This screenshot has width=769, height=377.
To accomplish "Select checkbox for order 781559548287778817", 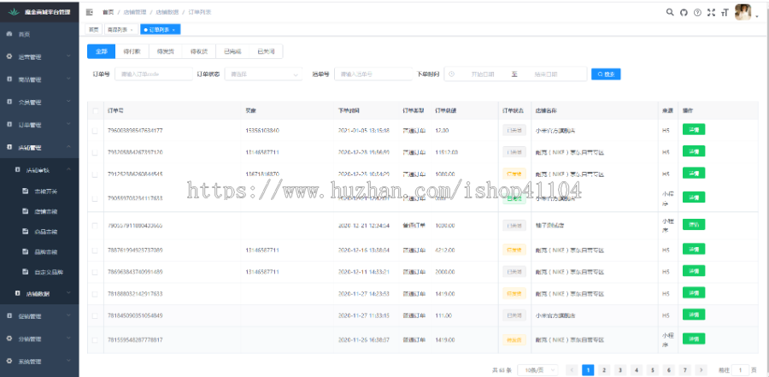I will click(x=95, y=339).
